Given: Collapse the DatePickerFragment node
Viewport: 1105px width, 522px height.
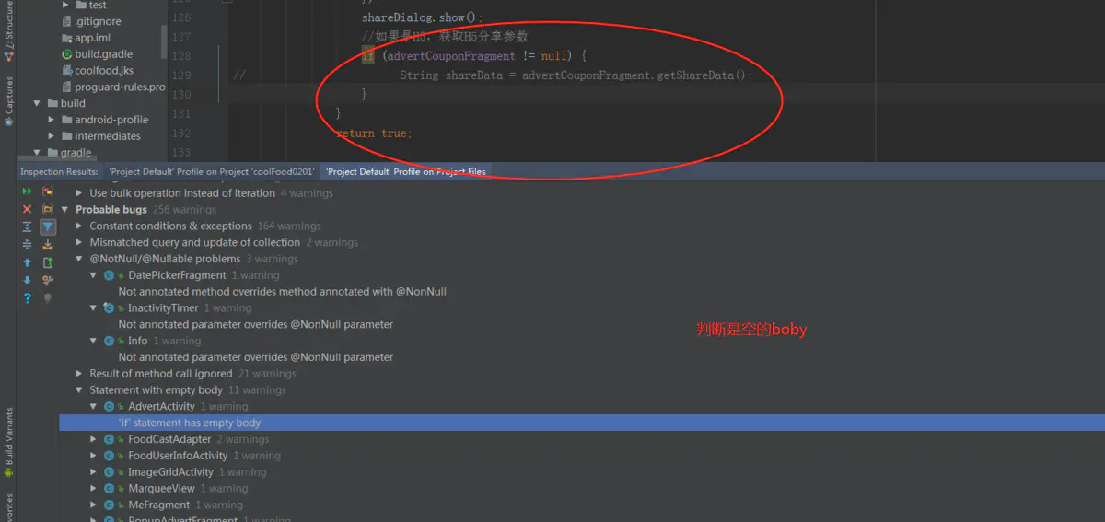Looking at the screenshot, I should pyautogui.click(x=94, y=275).
